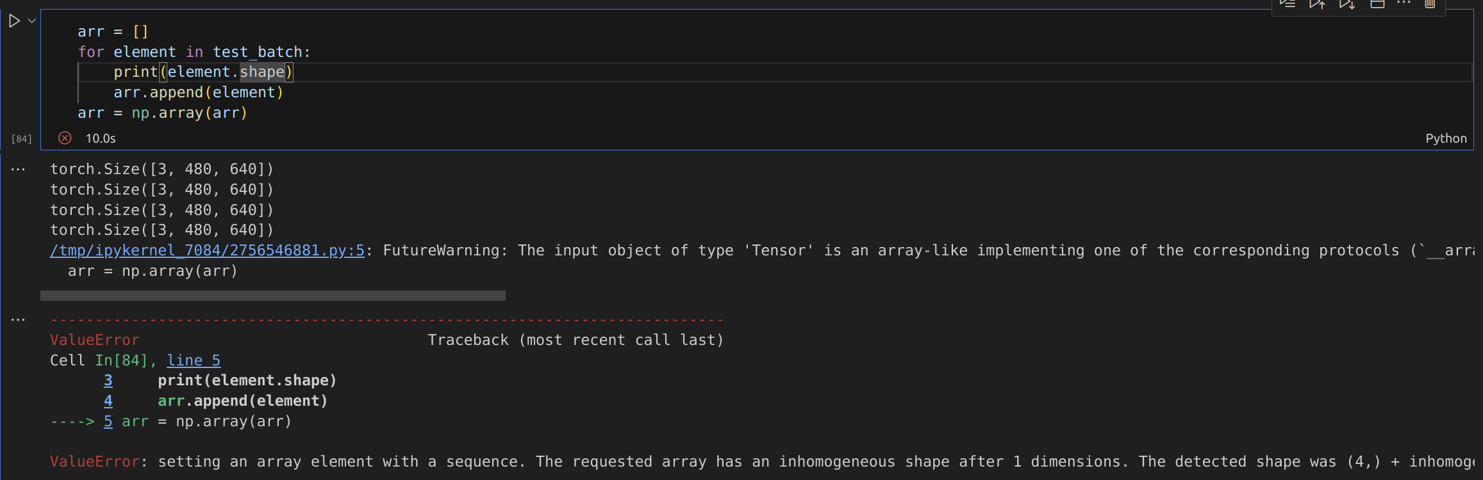Click Execute Above Cells icon

click(1317, 4)
